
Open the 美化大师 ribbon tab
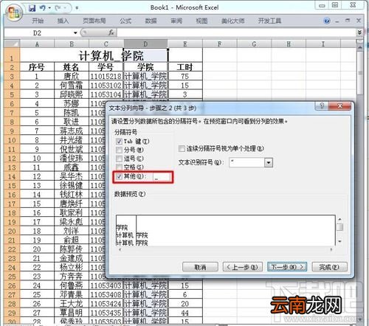coord(232,21)
